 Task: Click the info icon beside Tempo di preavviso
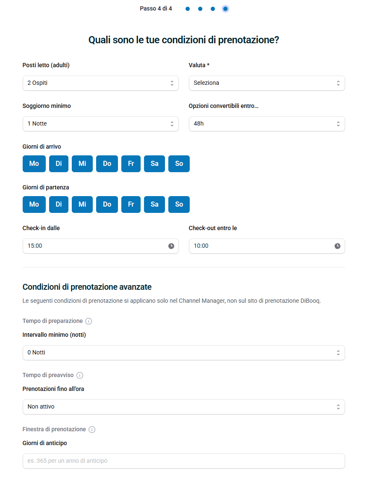point(79,375)
